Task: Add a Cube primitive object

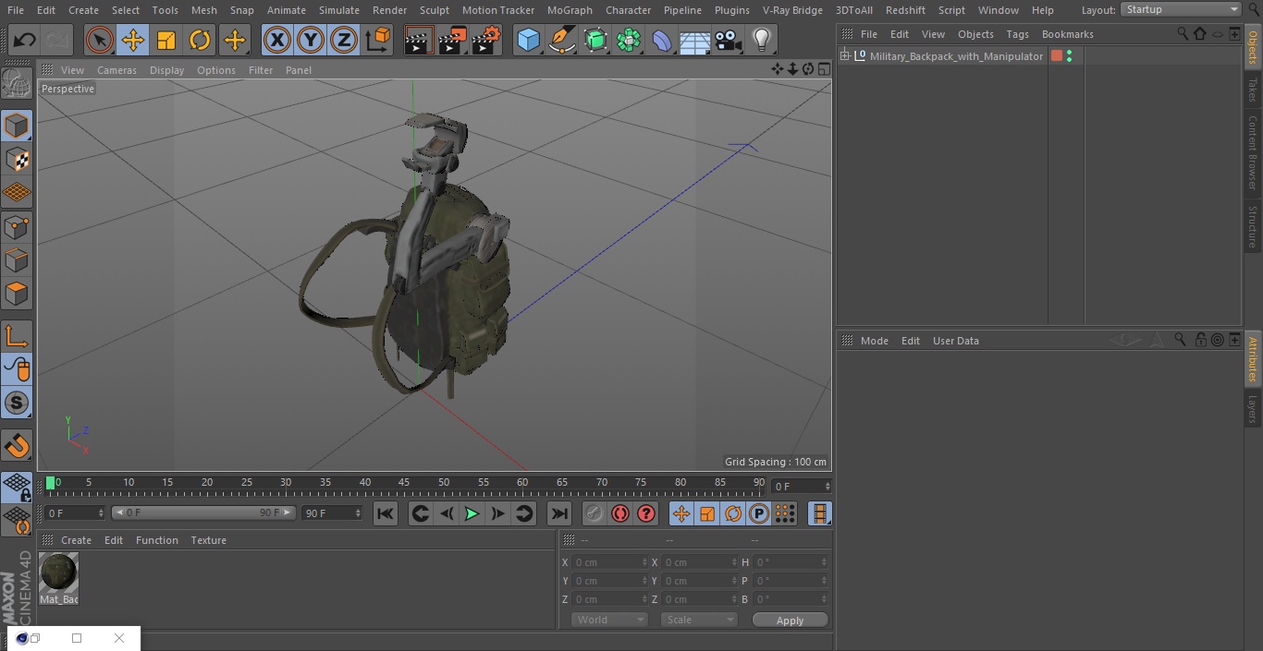Action: click(528, 40)
